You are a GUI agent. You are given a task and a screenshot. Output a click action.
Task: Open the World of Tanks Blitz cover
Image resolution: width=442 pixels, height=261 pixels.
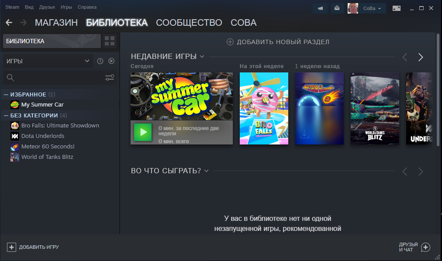tap(375, 108)
